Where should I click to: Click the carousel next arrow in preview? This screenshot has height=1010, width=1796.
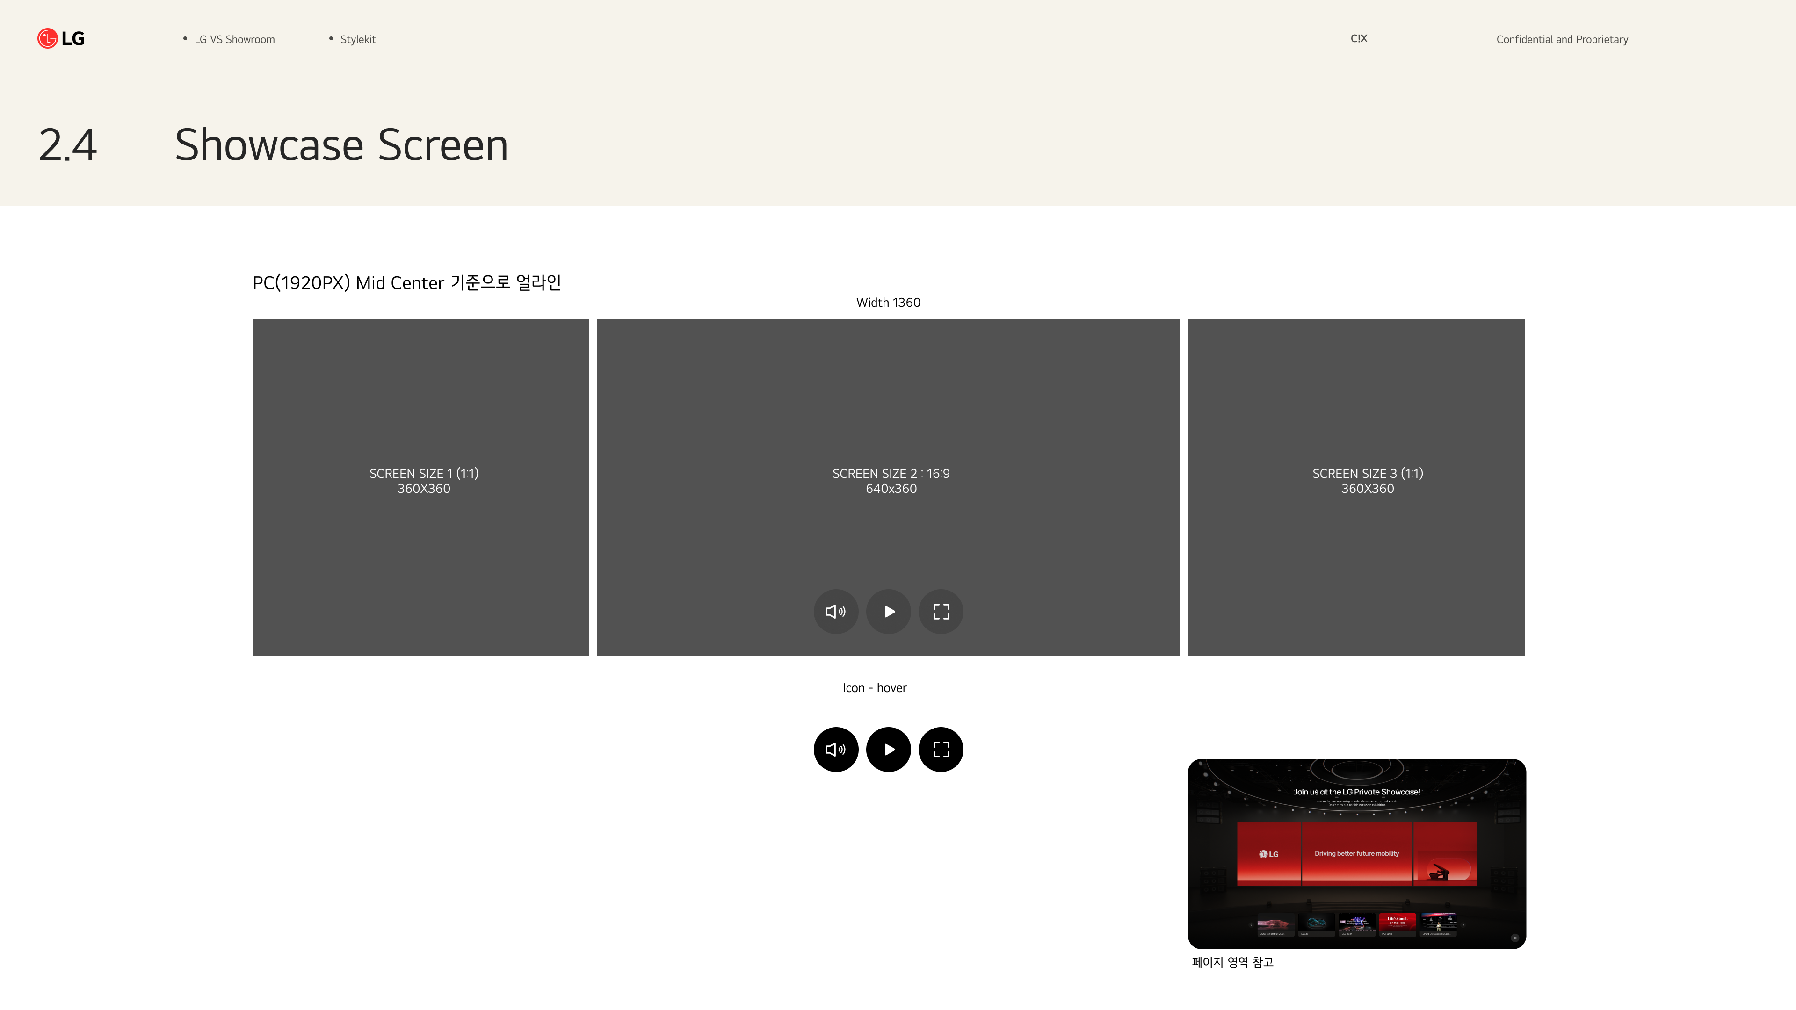(x=1463, y=925)
